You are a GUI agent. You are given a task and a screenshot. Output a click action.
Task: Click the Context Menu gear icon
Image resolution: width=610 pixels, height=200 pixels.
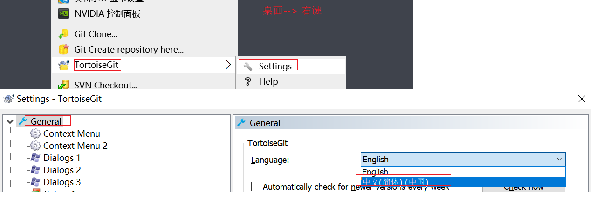pyautogui.click(x=35, y=133)
